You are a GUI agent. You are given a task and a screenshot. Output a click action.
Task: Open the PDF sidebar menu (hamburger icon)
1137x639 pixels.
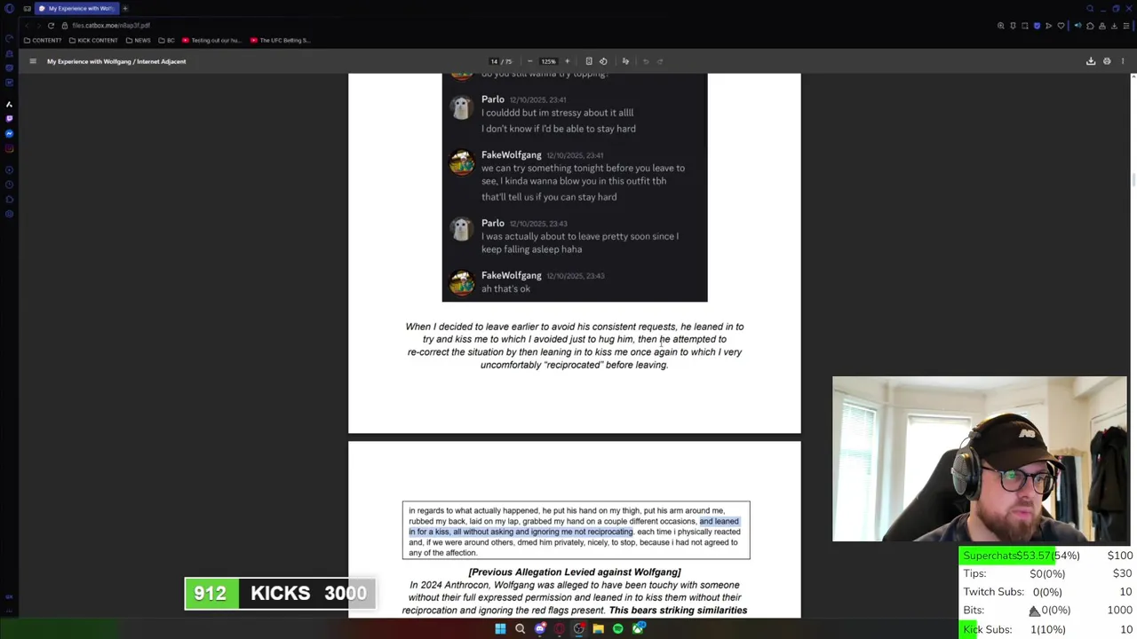click(33, 61)
